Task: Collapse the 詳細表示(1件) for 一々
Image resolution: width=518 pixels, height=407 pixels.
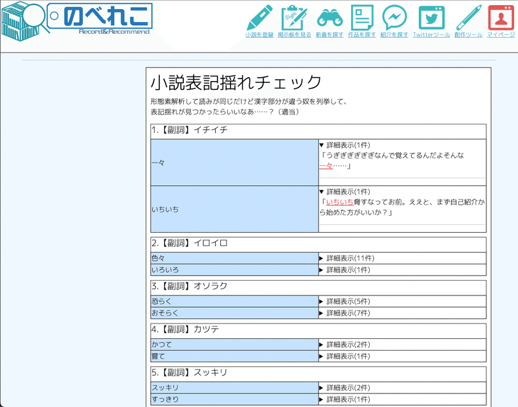Action: (344, 145)
